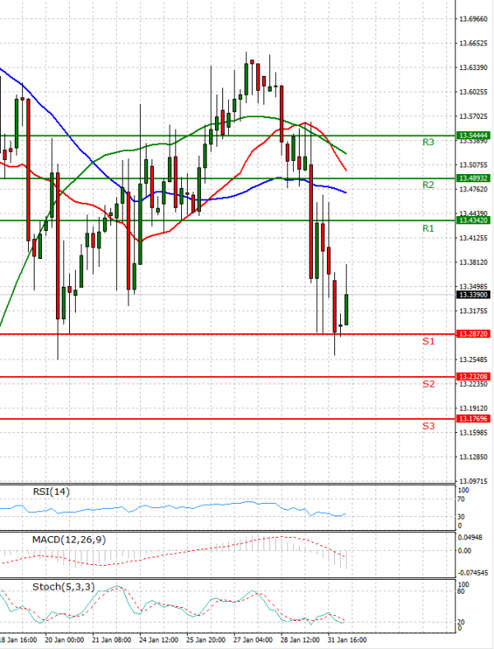
Task: Click the 20 Jan 00:00 time label
Action: point(64,640)
